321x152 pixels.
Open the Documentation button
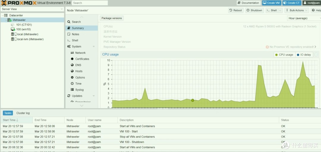click(248, 3)
